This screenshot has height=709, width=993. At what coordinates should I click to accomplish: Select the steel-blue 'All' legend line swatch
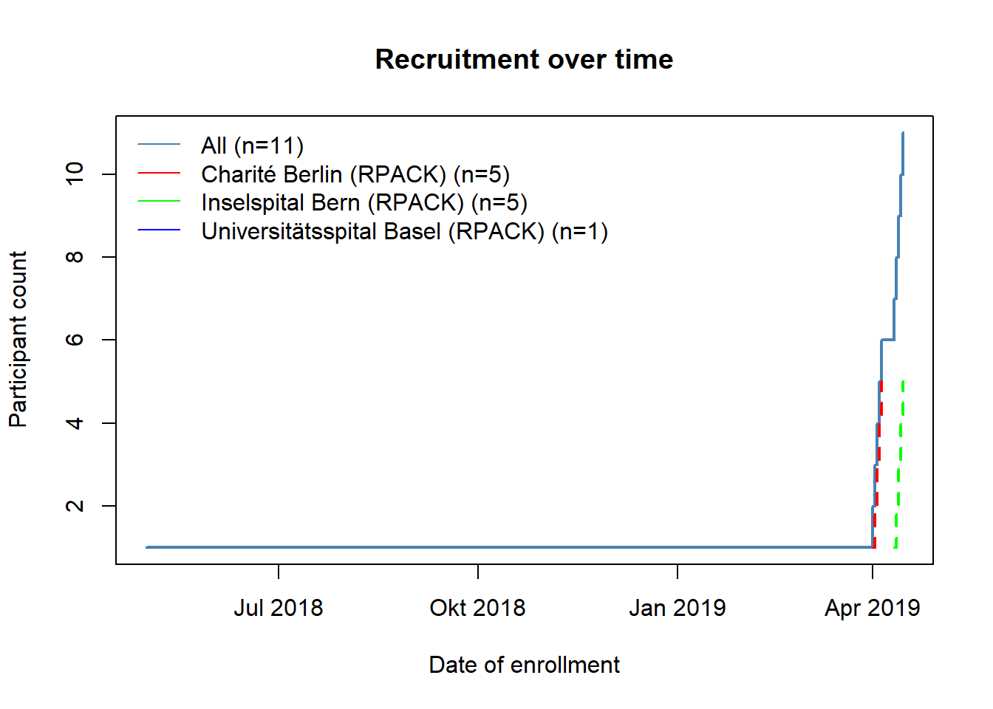pyautogui.click(x=159, y=145)
